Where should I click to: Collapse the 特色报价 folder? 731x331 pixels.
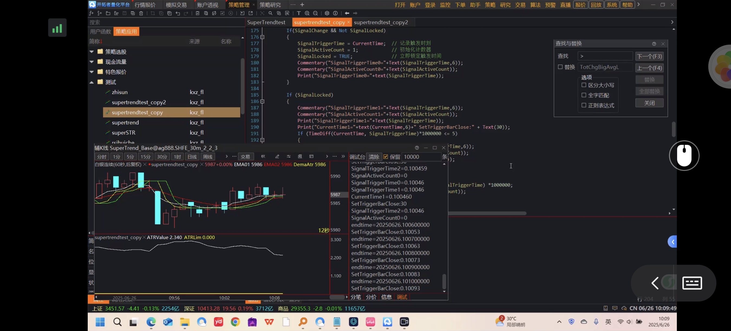coord(92,72)
